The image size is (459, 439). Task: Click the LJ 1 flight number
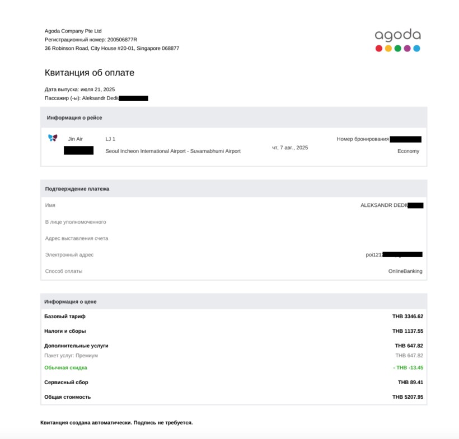(x=110, y=139)
